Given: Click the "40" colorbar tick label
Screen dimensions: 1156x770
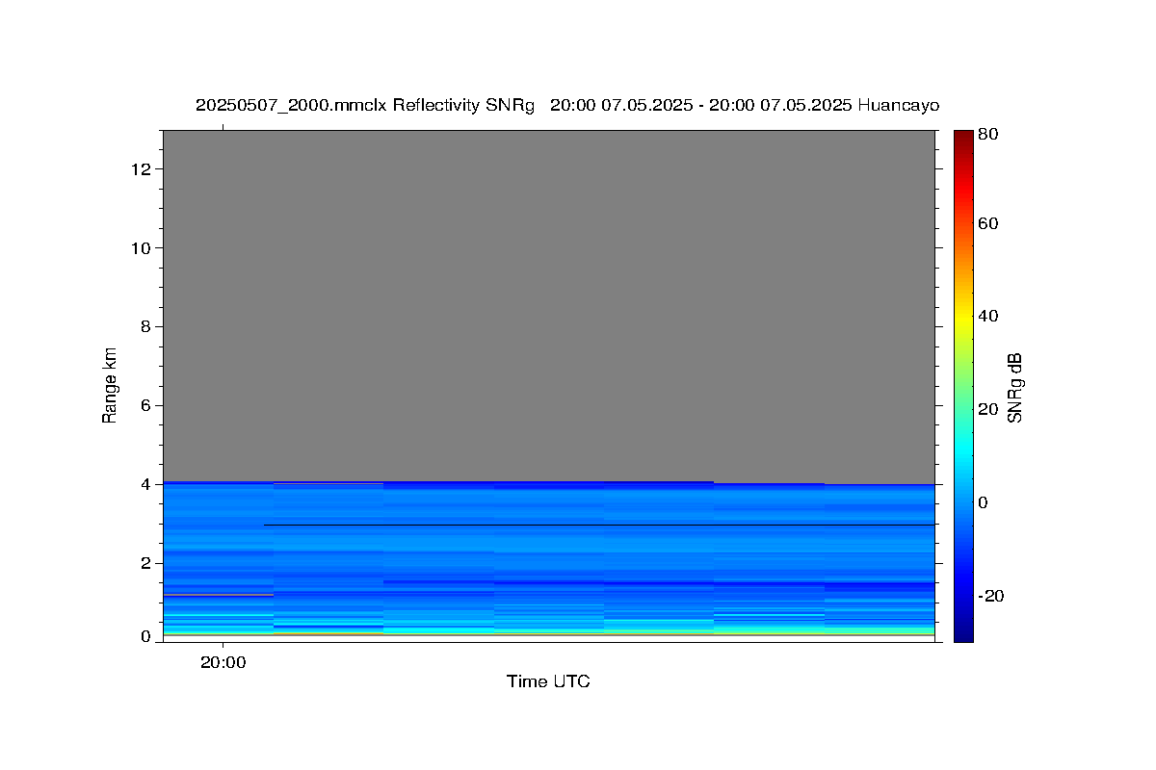Looking at the screenshot, I should [987, 316].
